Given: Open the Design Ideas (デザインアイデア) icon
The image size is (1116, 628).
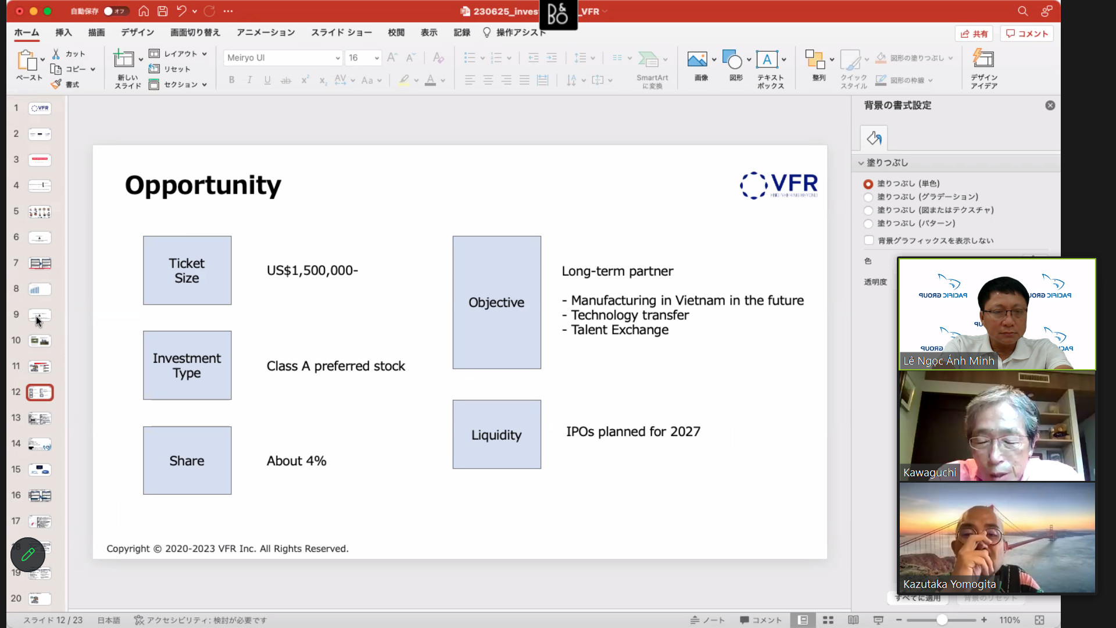Looking at the screenshot, I should tap(983, 60).
